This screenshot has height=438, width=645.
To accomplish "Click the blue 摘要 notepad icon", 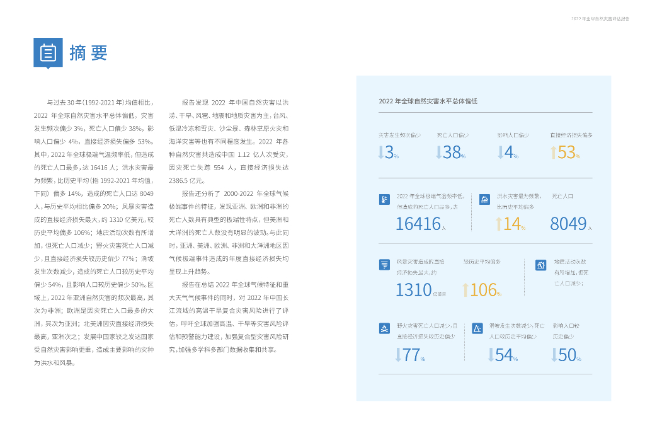I will [x=48, y=53].
